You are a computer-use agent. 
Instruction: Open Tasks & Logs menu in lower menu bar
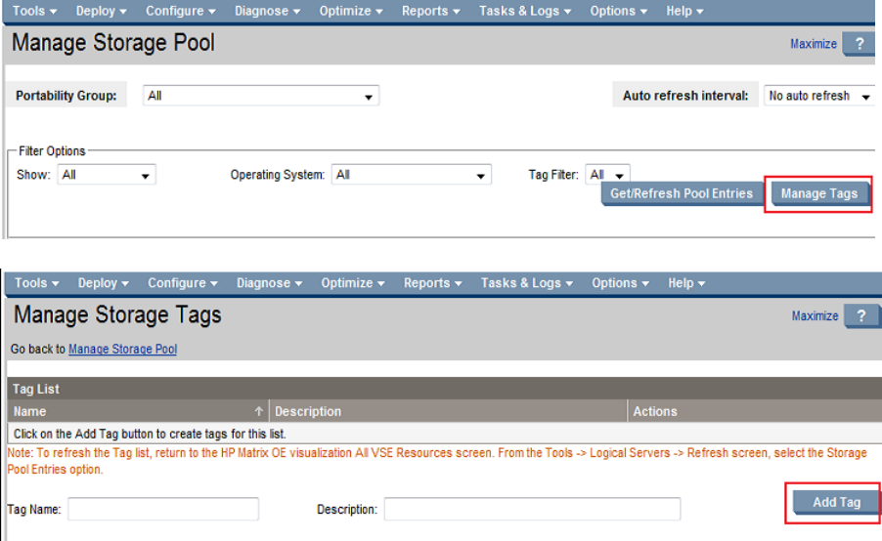coord(527,283)
